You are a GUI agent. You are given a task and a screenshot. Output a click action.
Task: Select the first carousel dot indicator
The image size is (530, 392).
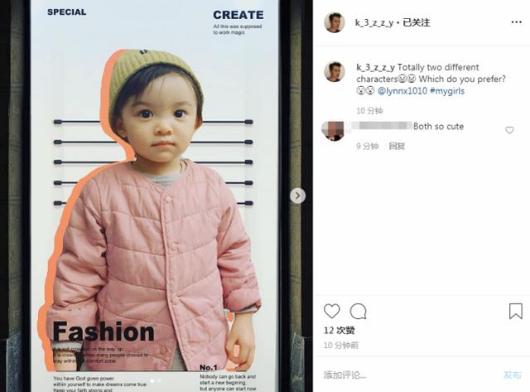[x=152, y=381]
